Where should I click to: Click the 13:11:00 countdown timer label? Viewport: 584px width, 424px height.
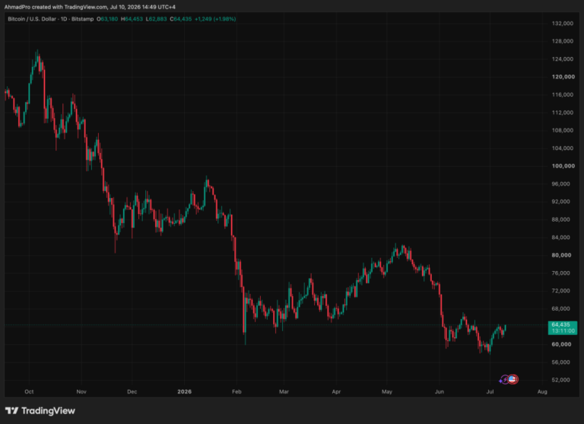(x=563, y=331)
